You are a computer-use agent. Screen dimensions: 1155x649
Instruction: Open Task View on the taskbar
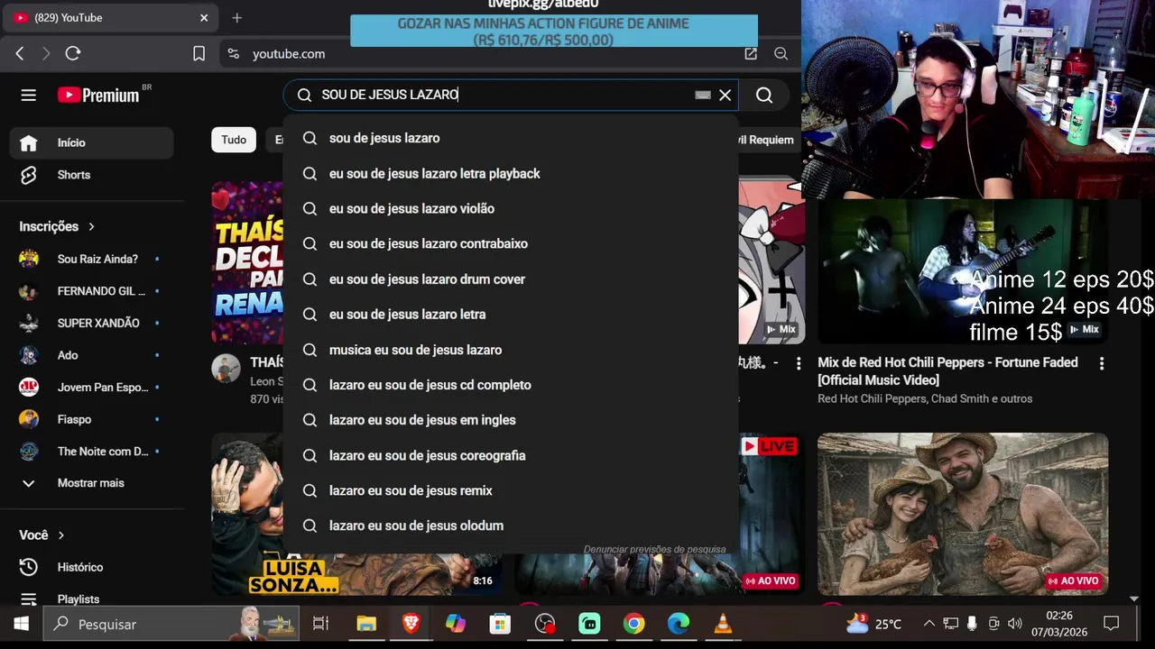tap(320, 624)
